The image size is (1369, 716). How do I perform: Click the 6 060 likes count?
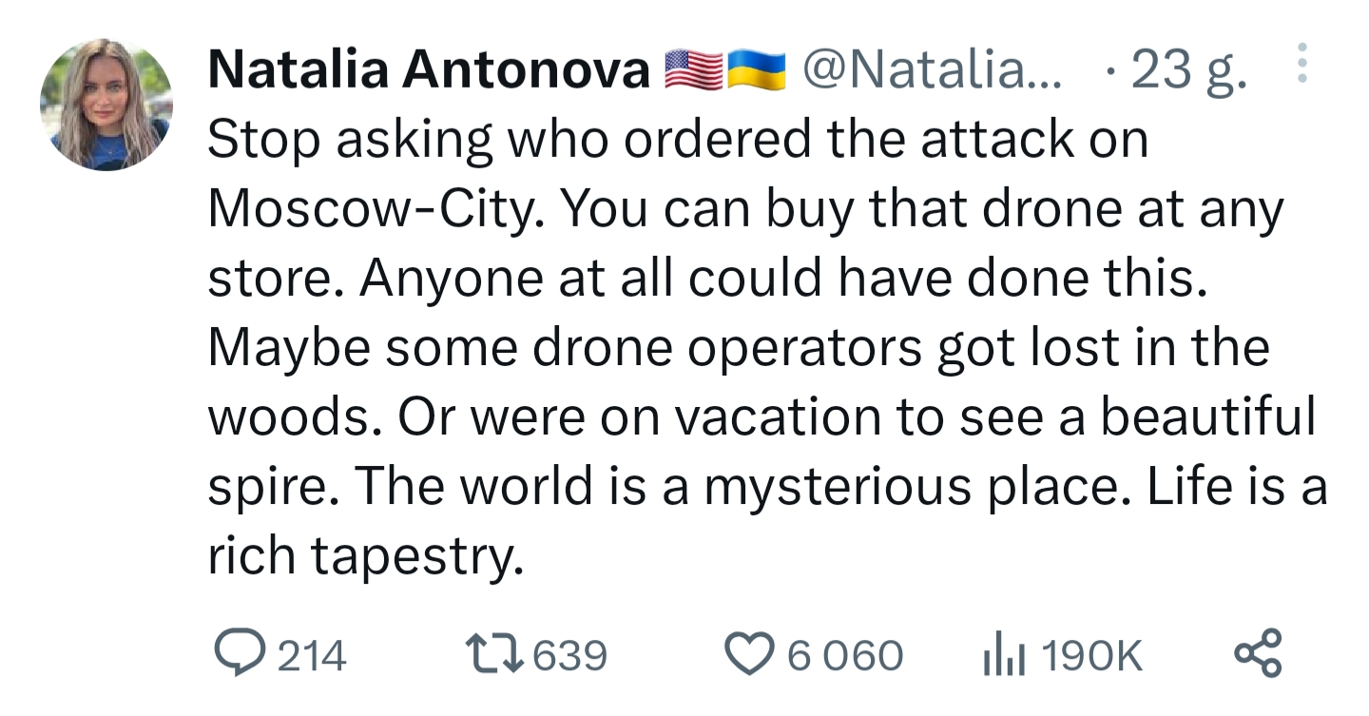coord(845,655)
